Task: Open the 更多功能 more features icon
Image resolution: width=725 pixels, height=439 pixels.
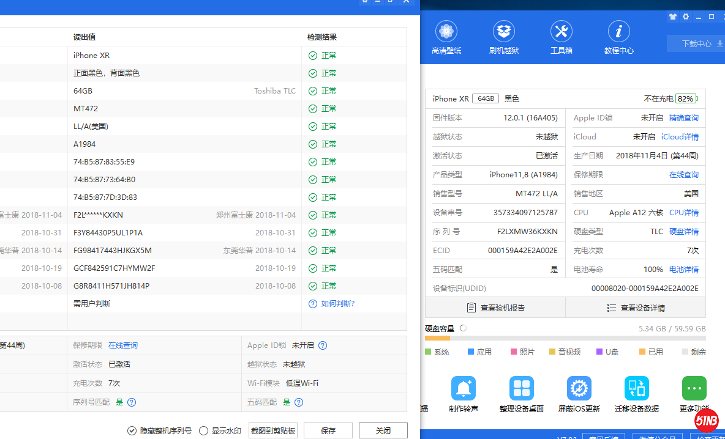Action: click(x=694, y=389)
